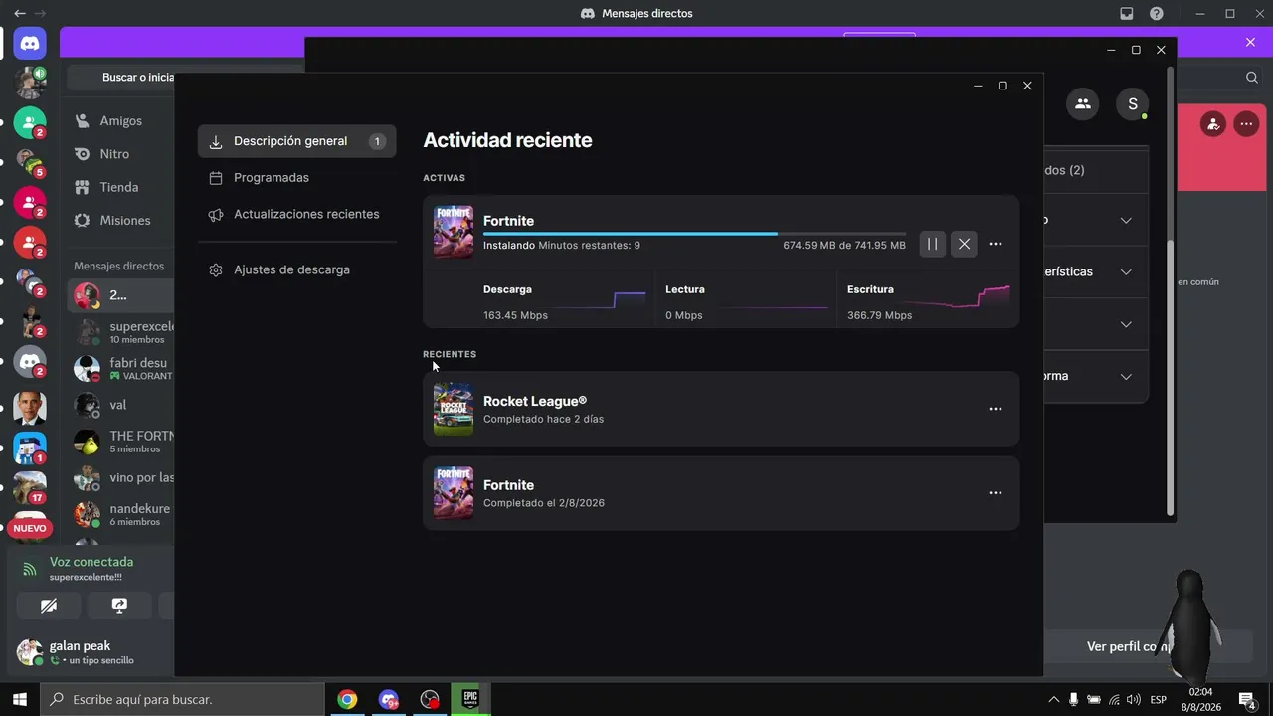This screenshot has width=1273, height=716.
Task: Toggle screen share in Discord voice panel
Action: [119, 605]
